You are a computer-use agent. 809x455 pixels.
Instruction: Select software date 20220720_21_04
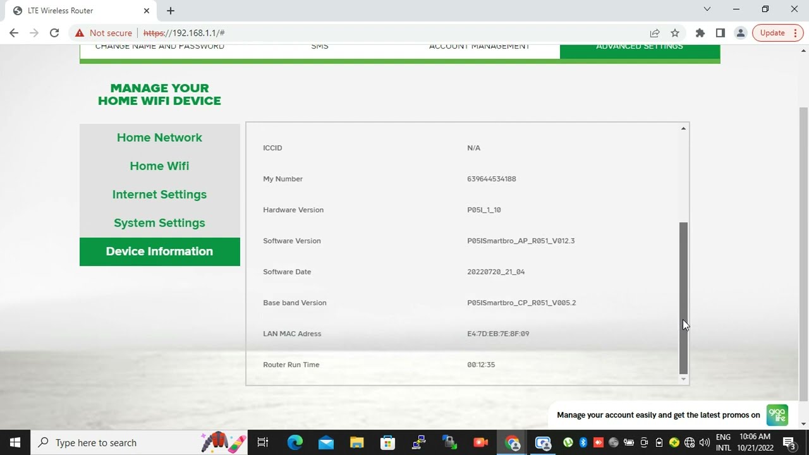(496, 272)
